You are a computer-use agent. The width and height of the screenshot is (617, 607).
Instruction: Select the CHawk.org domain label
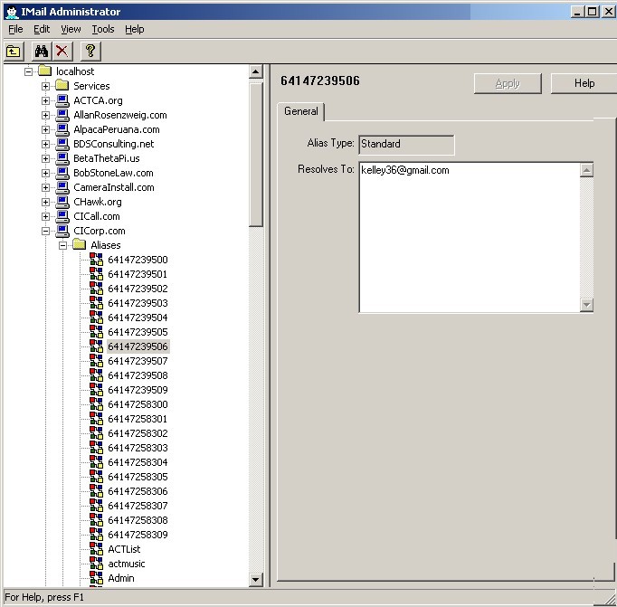[97, 202]
